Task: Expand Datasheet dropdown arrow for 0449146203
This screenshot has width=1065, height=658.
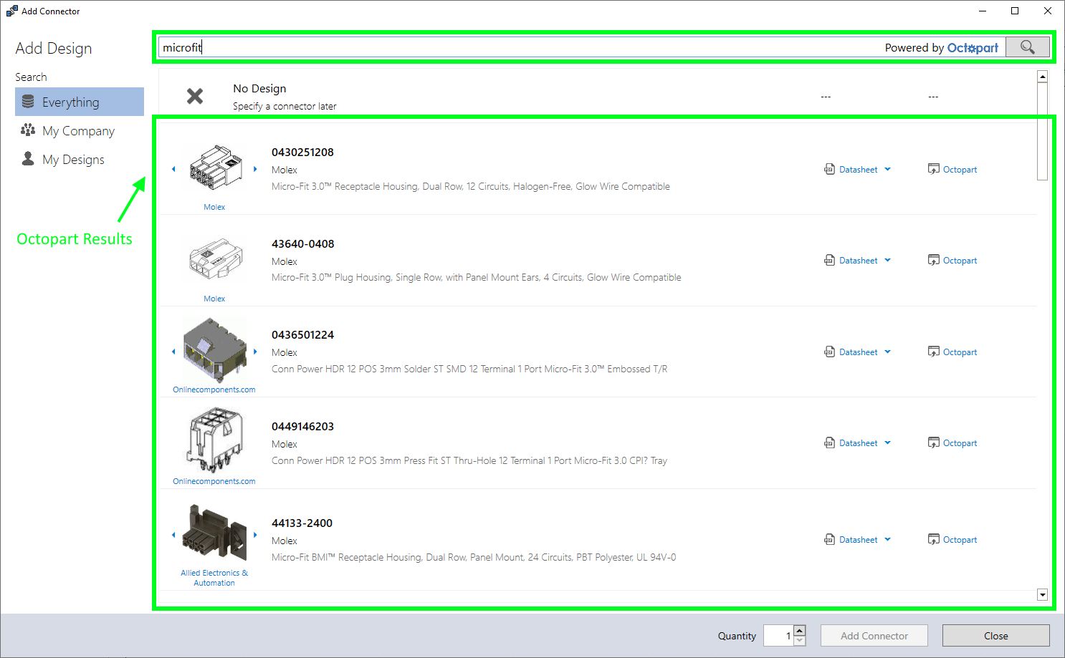Action: pos(887,442)
